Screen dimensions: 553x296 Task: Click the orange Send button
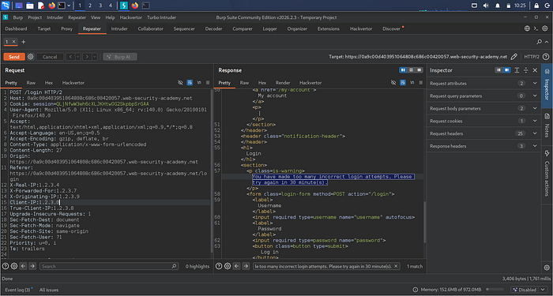(14, 57)
